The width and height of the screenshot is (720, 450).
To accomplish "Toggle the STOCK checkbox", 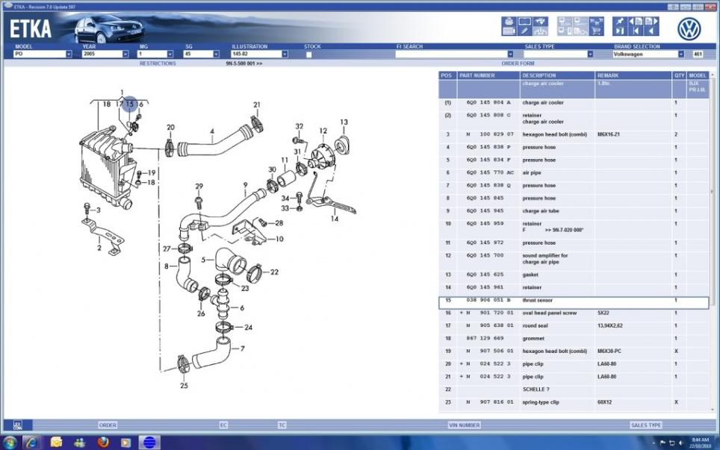I will click(x=308, y=54).
